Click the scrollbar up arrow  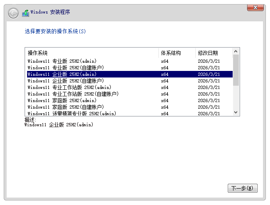pyautogui.click(x=236, y=51)
